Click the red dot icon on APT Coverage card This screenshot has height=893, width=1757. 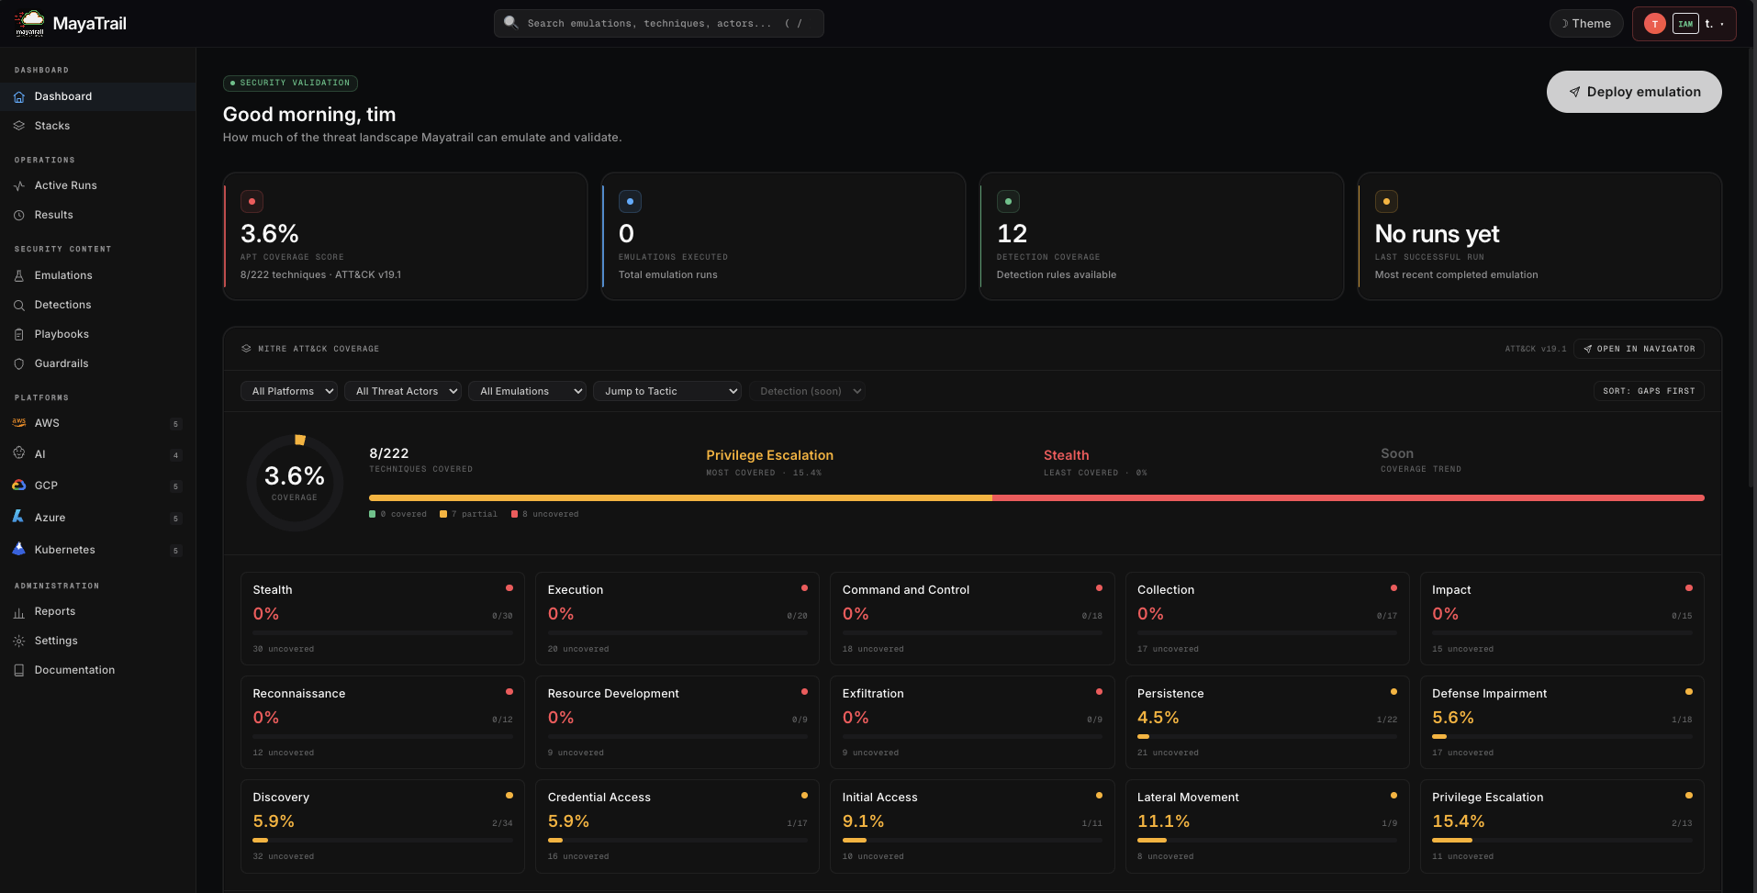(252, 201)
